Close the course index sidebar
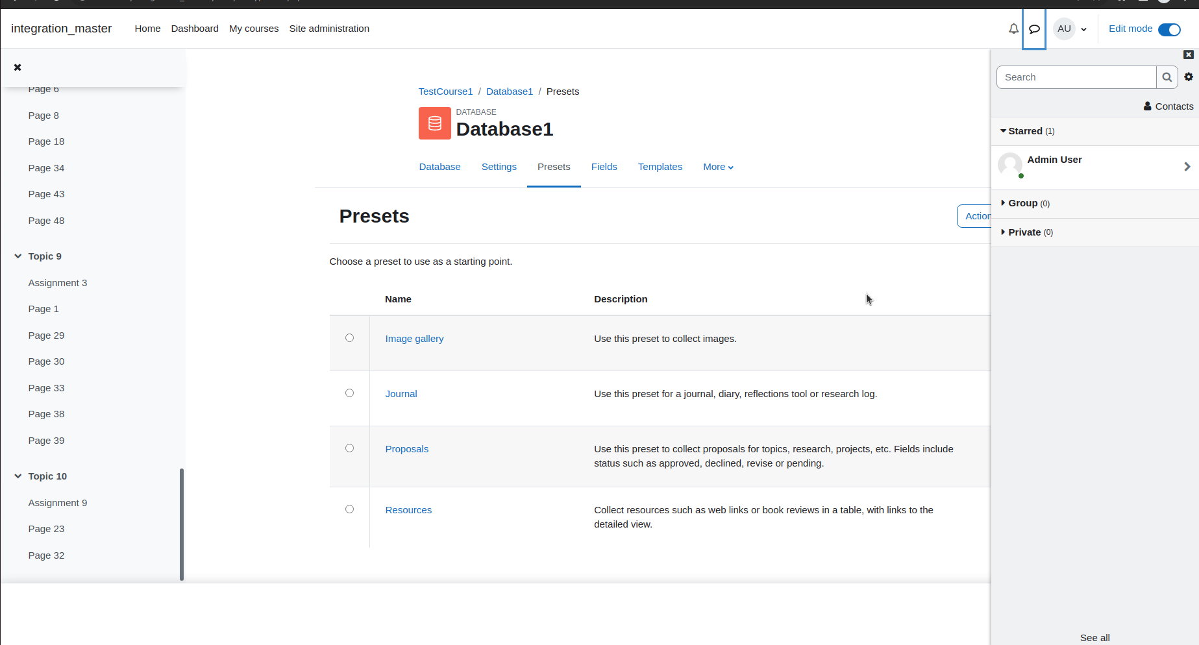 [x=18, y=67]
